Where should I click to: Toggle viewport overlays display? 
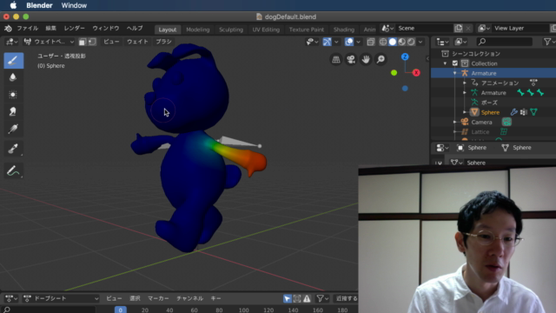(349, 42)
